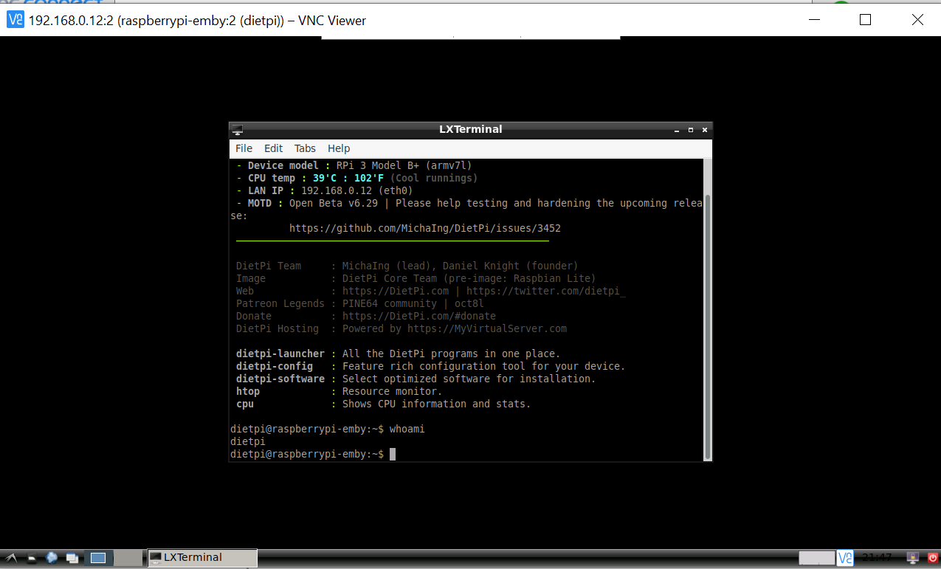Click the show desktop (iconify windows) icon

72,558
